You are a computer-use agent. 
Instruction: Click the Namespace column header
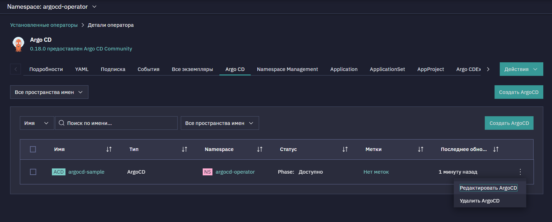(219, 149)
